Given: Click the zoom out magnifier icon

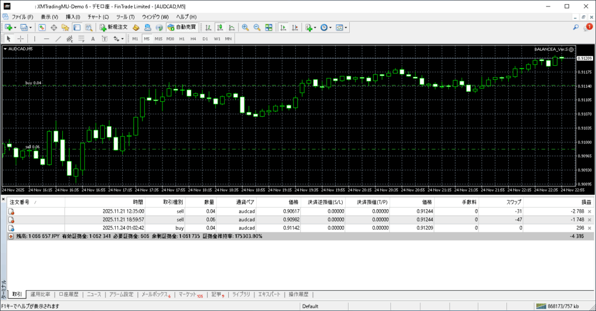Looking at the screenshot, I should click(x=257, y=27).
